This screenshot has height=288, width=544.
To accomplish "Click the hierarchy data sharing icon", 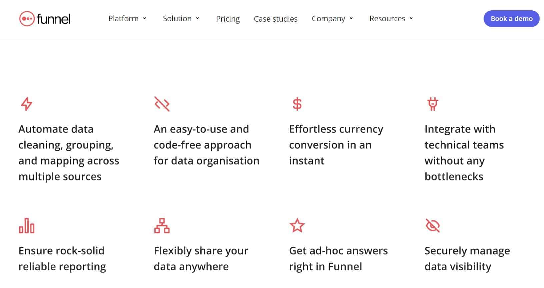I will click(x=162, y=226).
